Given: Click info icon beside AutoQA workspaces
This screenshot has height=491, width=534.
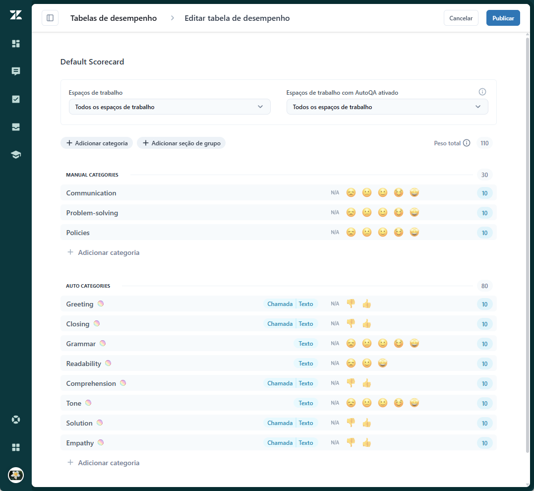Looking at the screenshot, I should click(482, 92).
